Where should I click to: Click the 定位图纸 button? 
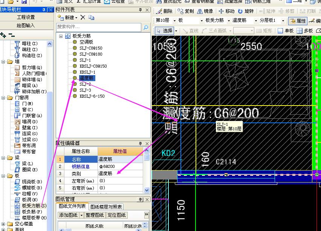[117, 215]
